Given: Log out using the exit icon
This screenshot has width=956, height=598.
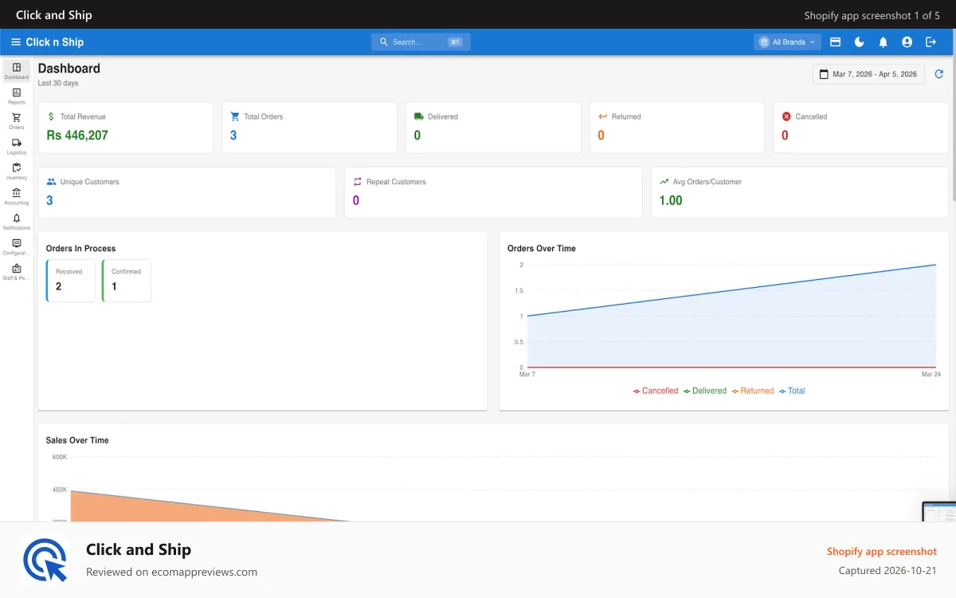Looking at the screenshot, I should [x=931, y=42].
